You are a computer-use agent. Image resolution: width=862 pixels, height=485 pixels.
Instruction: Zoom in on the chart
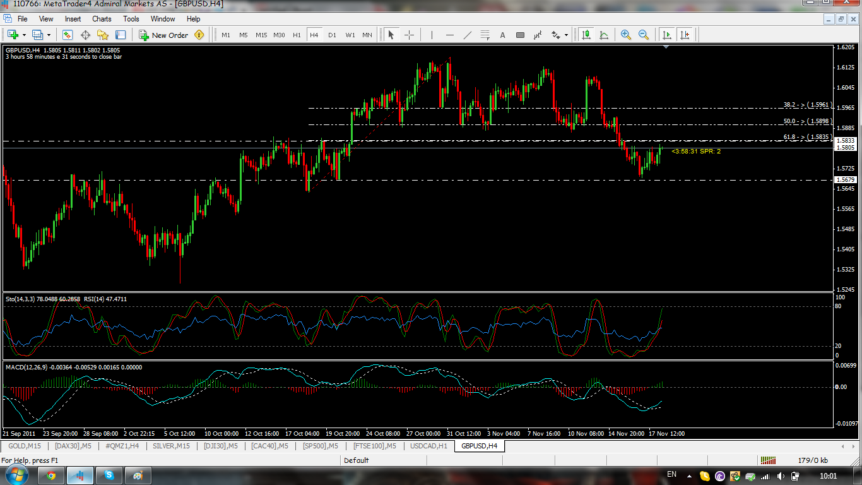click(x=626, y=35)
